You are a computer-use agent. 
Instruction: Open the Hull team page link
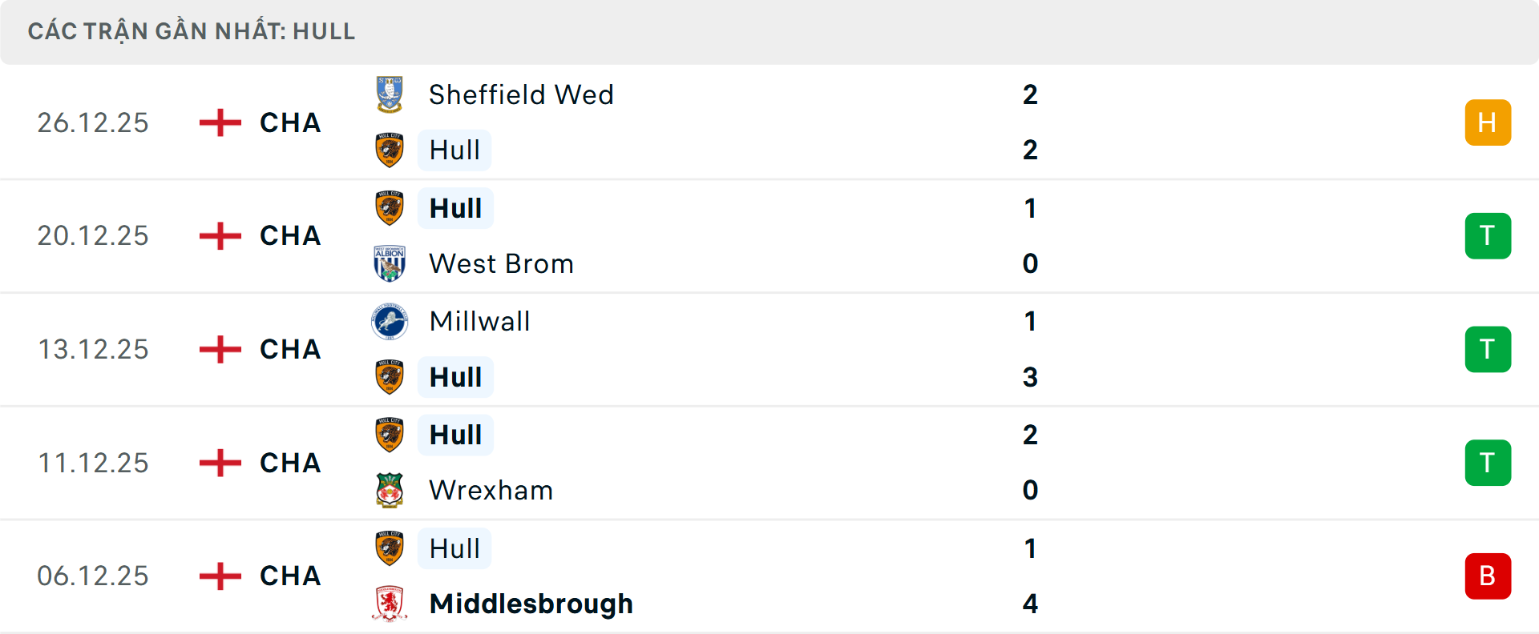click(454, 150)
